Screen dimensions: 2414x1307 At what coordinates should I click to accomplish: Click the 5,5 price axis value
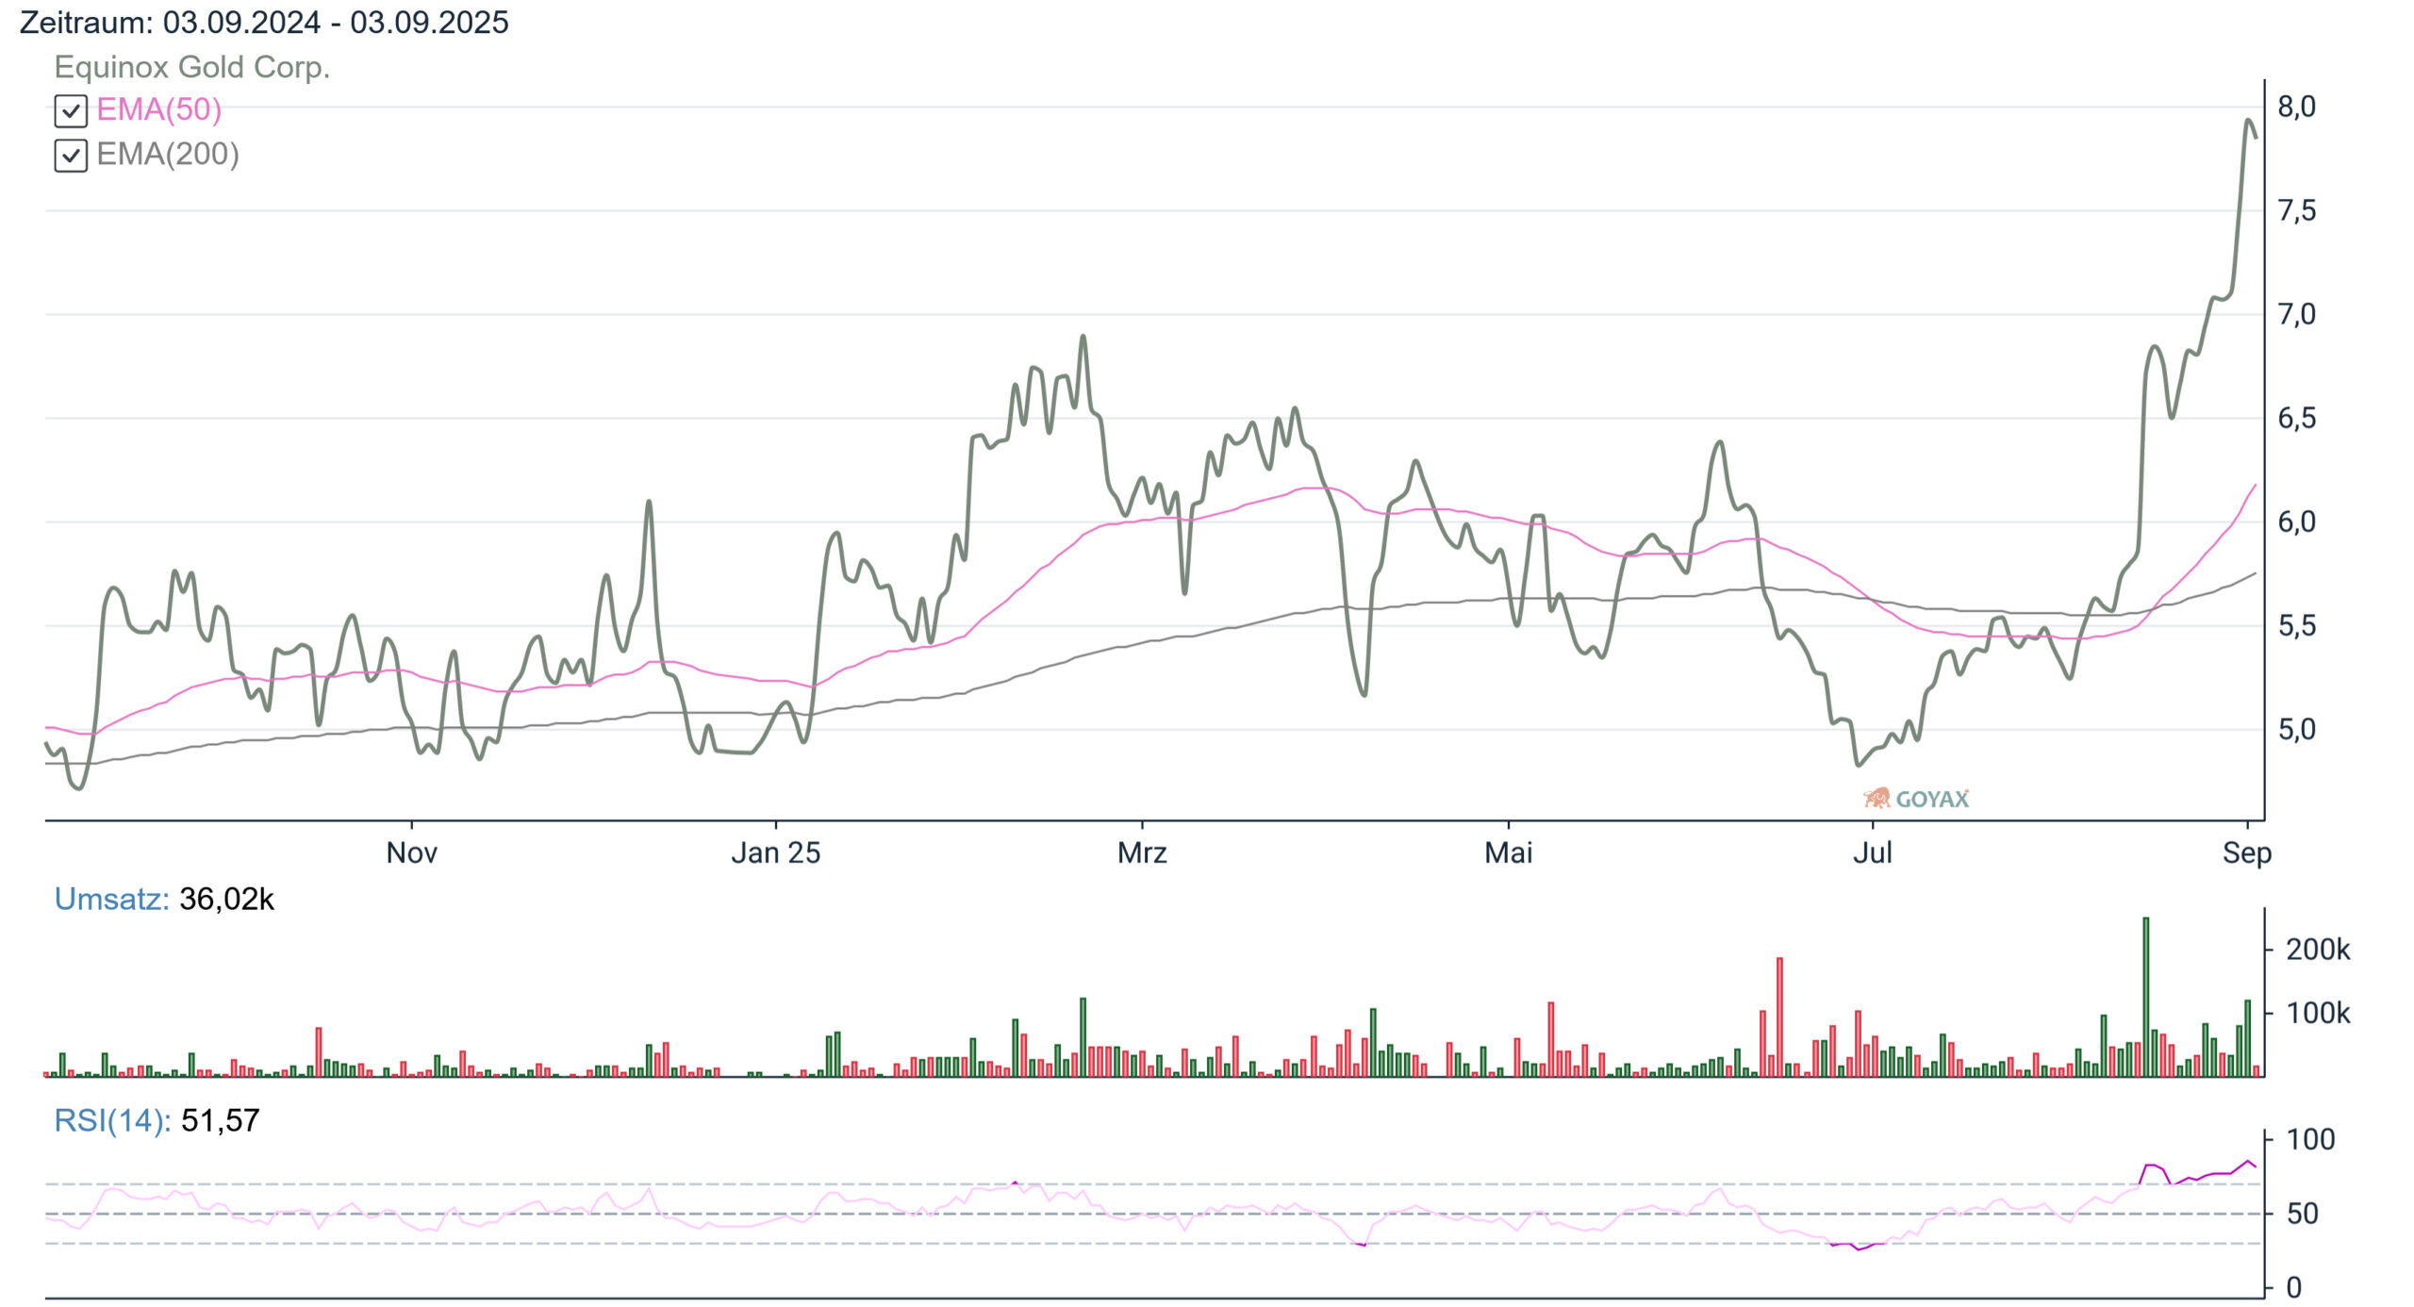pos(2296,625)
